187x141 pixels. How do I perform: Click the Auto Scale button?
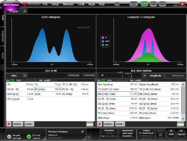[x=134, y=4]
